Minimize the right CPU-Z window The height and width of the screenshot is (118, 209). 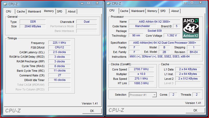click(x=185, y=3)
